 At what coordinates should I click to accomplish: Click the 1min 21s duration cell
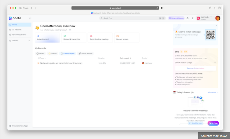[x=102, y=63]
